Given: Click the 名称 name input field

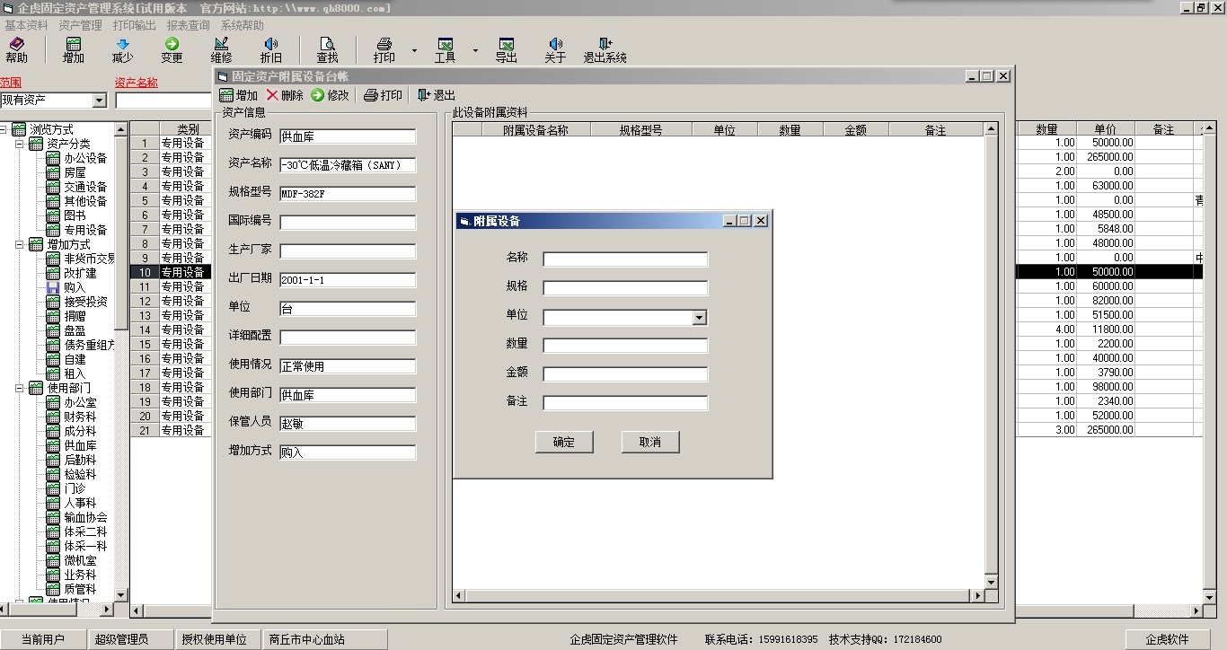Looking at the screenshot, I should point(624,259).
